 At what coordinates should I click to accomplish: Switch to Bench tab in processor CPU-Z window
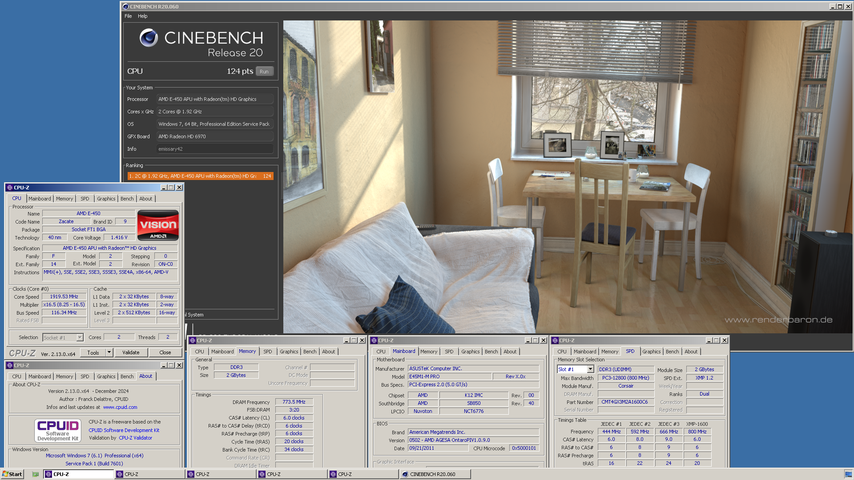point(127,199)
